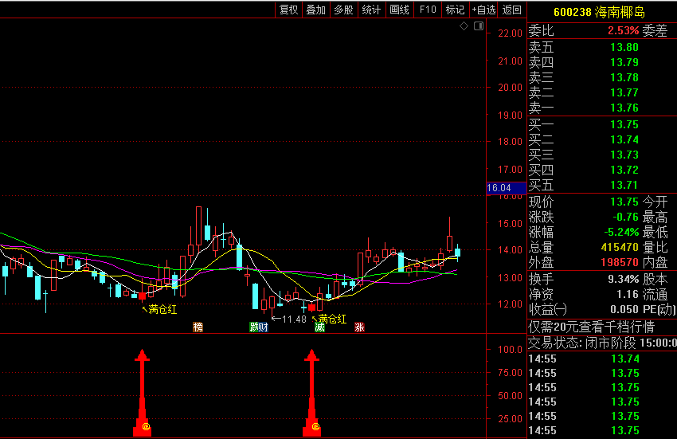
Task: Click 现价 value 13.75
Action: (x=624, y=202)
